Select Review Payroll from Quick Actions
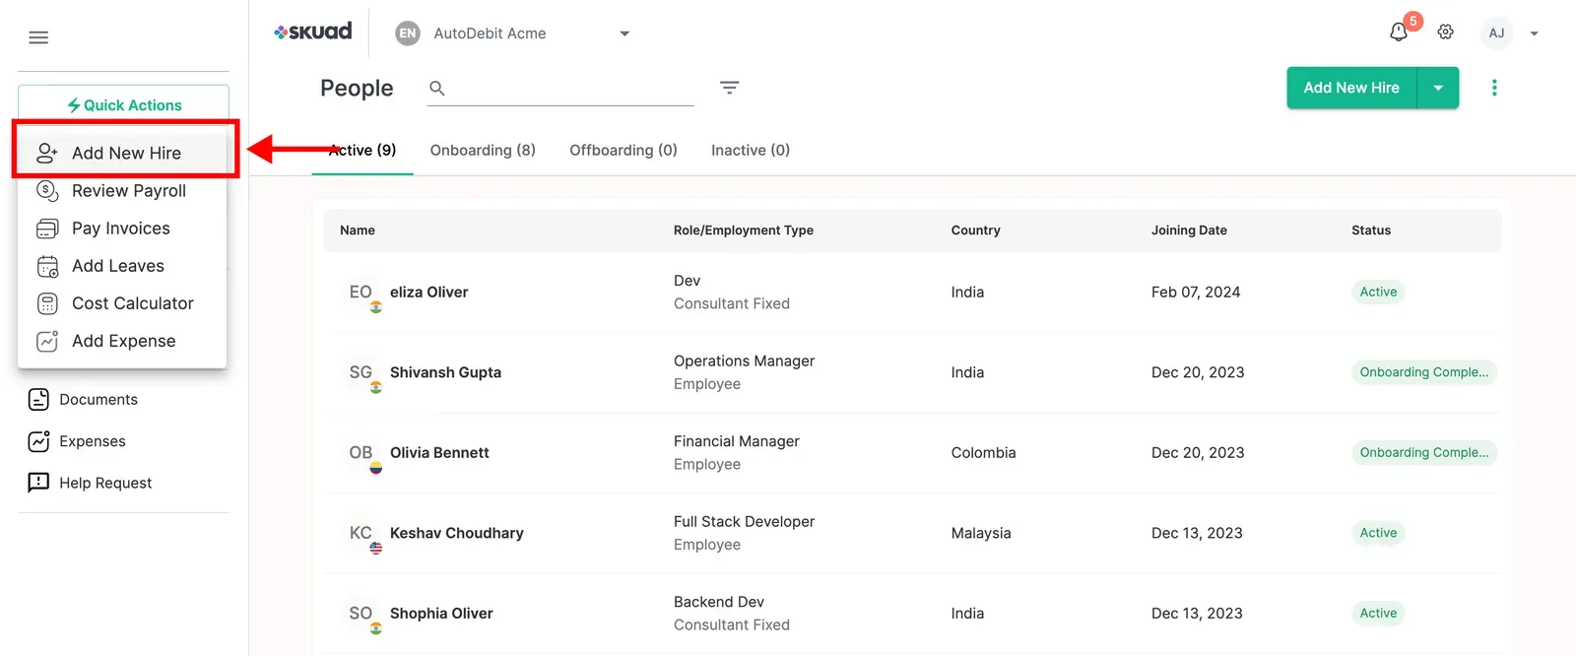 tap(128, 191)
